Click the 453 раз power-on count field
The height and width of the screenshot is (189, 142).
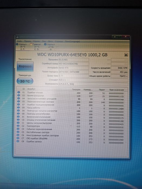pos(119,72)
